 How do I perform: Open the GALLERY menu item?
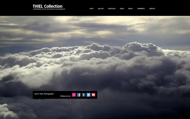coord(101,9)
